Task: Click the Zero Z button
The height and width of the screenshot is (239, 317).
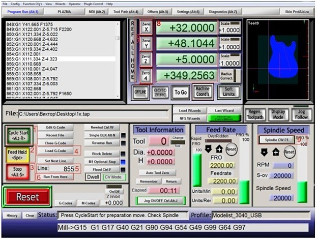Action: (146, 60)
